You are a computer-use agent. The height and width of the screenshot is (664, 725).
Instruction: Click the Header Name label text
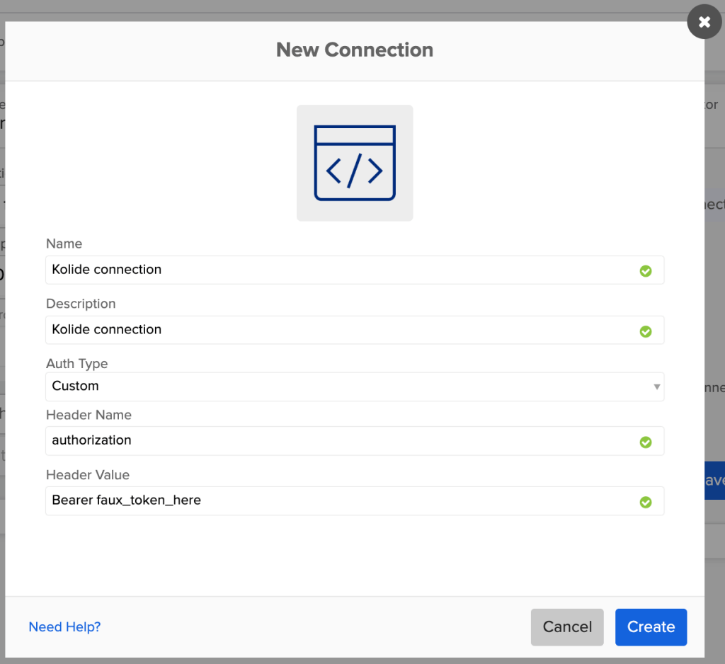point(89,415)
